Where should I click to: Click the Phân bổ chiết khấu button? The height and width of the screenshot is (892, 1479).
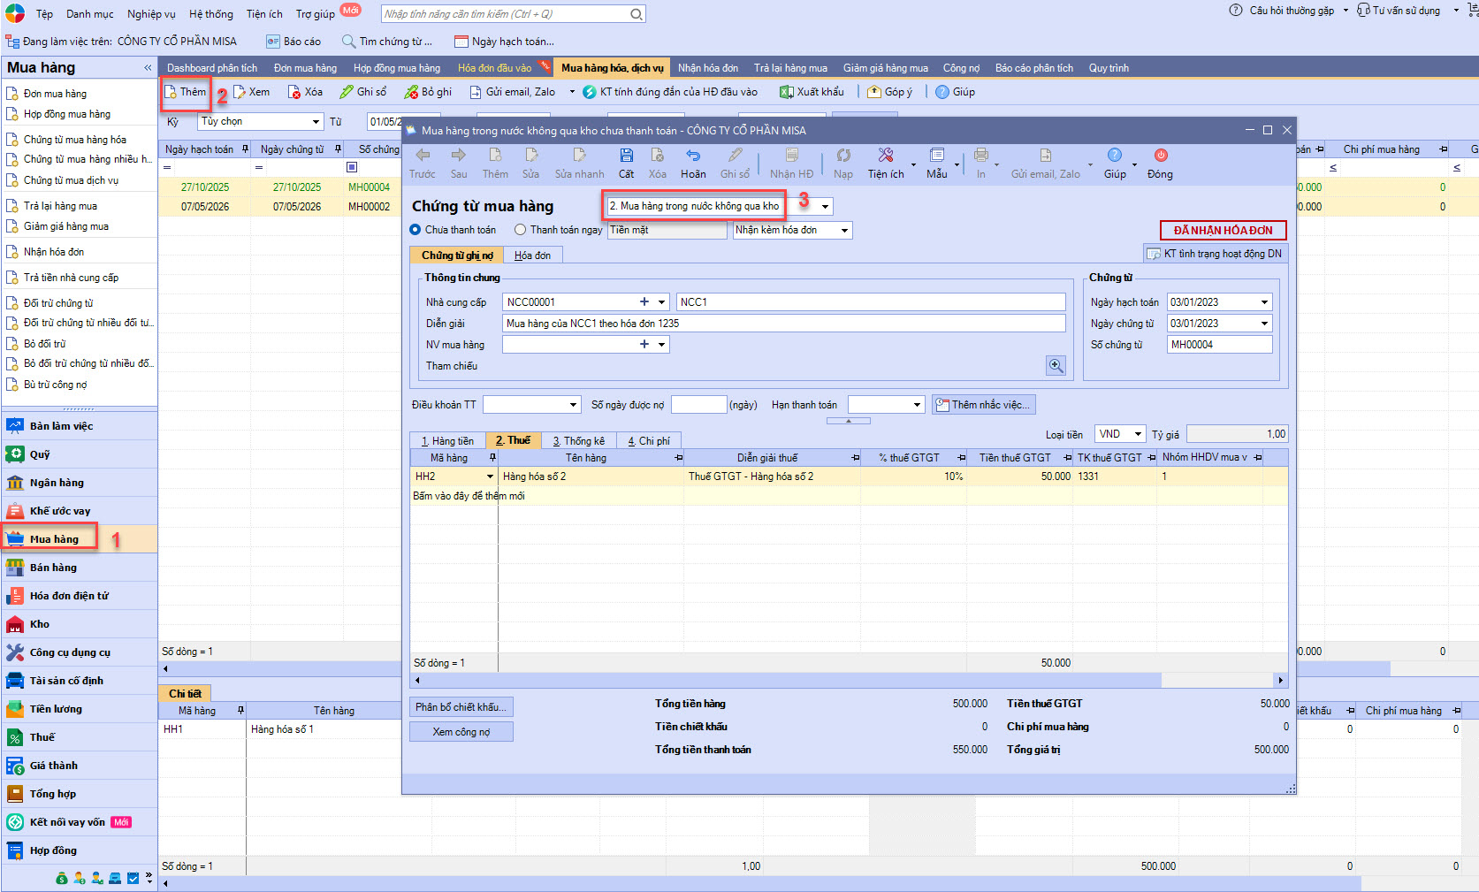tap(461, 707)
